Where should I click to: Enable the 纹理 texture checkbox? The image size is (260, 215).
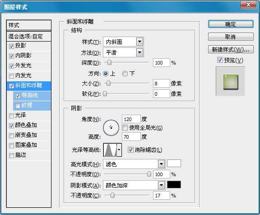click(x=18, y=106)
